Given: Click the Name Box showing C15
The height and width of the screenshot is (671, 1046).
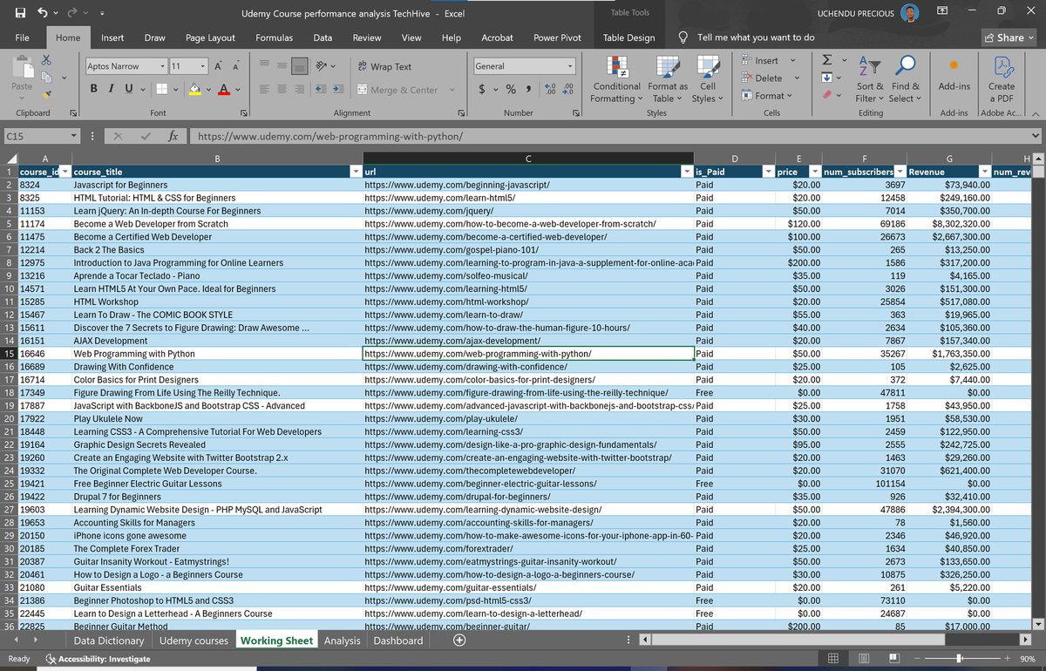Looking at the screenshot, I should tap(40, 136).
